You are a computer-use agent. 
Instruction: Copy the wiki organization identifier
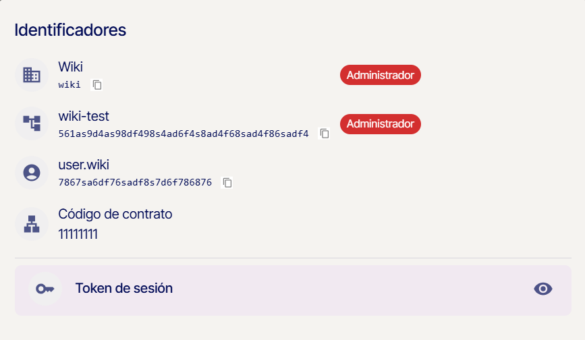coord(98,85)
